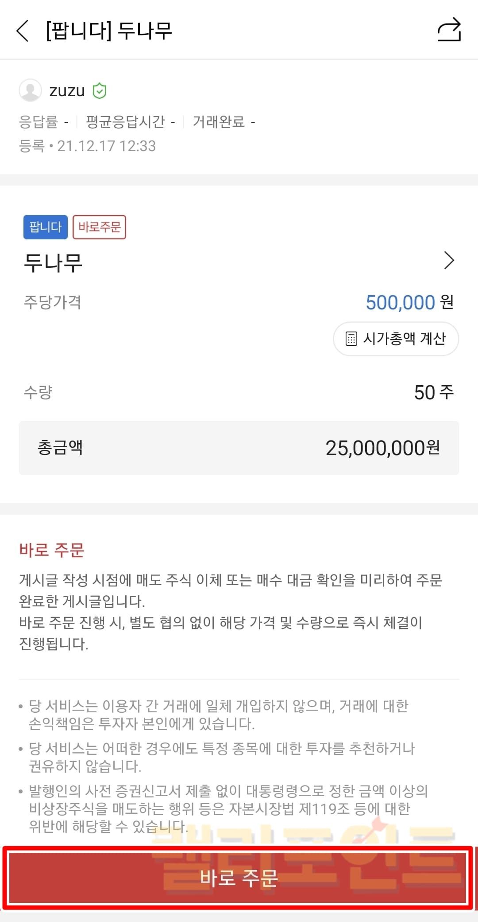478x922 pixels.
Task: Tap the share icon at top right
Action: pos(449,30)
